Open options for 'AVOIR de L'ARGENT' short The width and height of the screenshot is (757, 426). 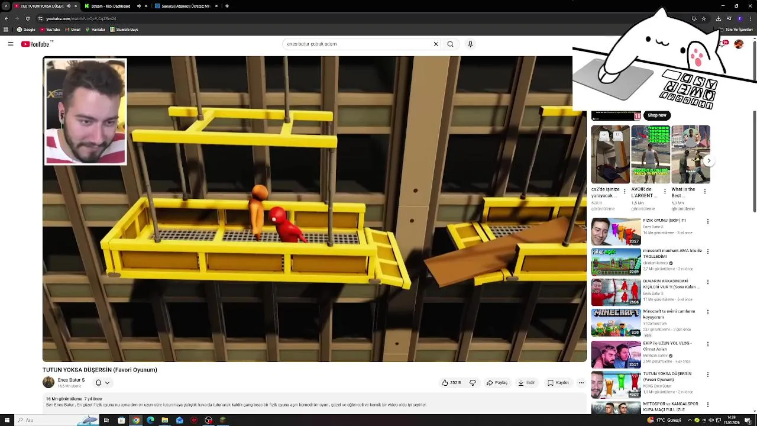coord(665,192)
